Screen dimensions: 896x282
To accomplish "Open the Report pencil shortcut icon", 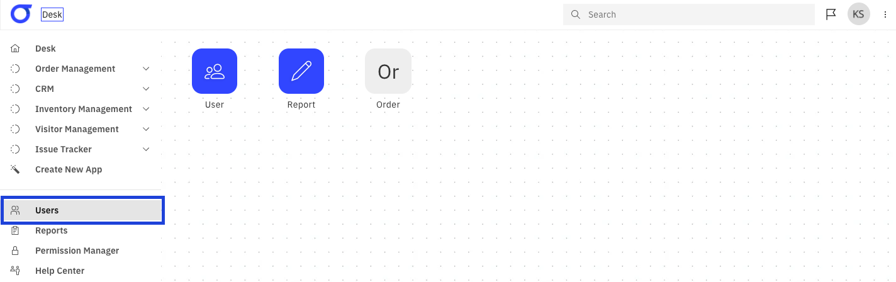I will click(x=301, y=71).
